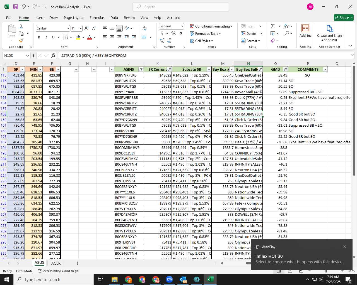Viewport: 357px width, 285px height.
Task: Open Find & Select magnifier icon
Action: [287, 33]
